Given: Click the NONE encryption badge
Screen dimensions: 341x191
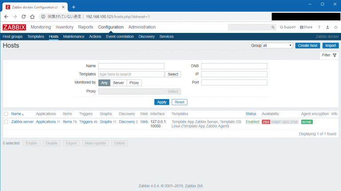Looking at the screenshot, I should [x=307, y=122].
